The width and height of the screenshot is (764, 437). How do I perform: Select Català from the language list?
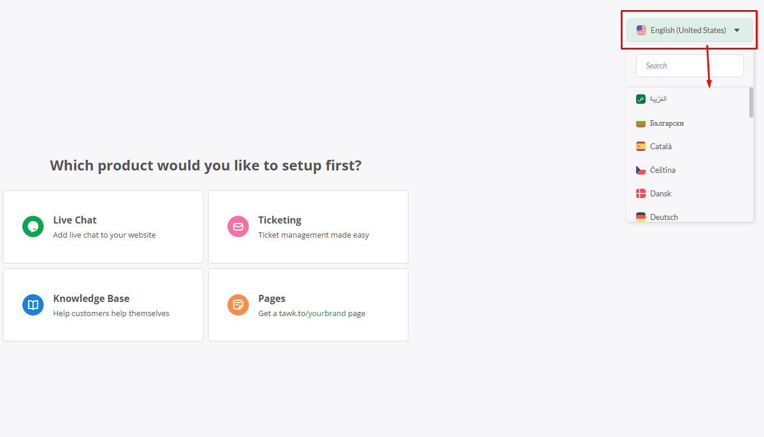pos(661,146)
